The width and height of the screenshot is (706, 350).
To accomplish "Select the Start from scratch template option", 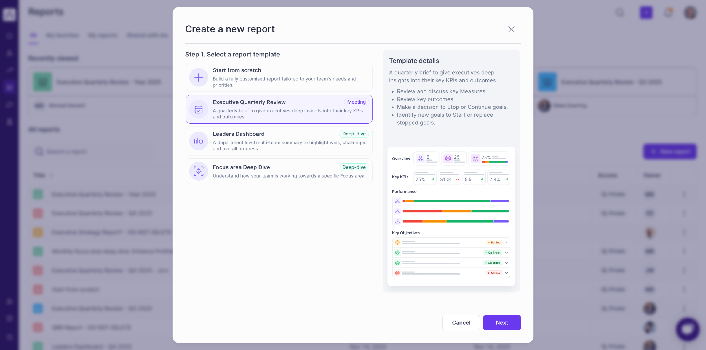I will [279, 77].
